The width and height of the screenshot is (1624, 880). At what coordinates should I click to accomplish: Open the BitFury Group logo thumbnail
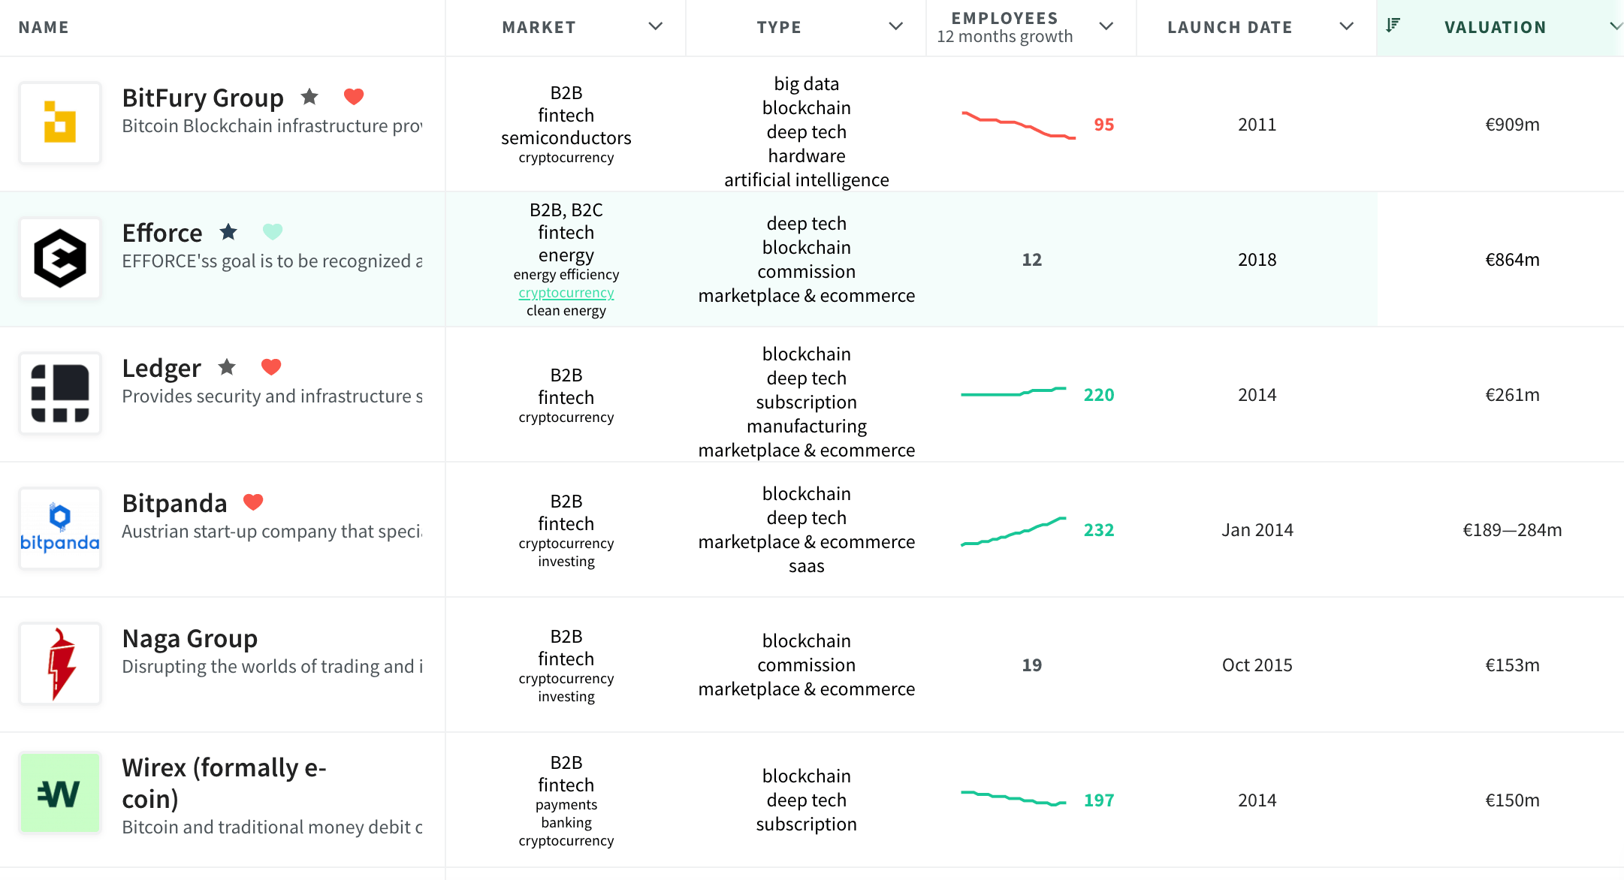[x=60, y=123]
